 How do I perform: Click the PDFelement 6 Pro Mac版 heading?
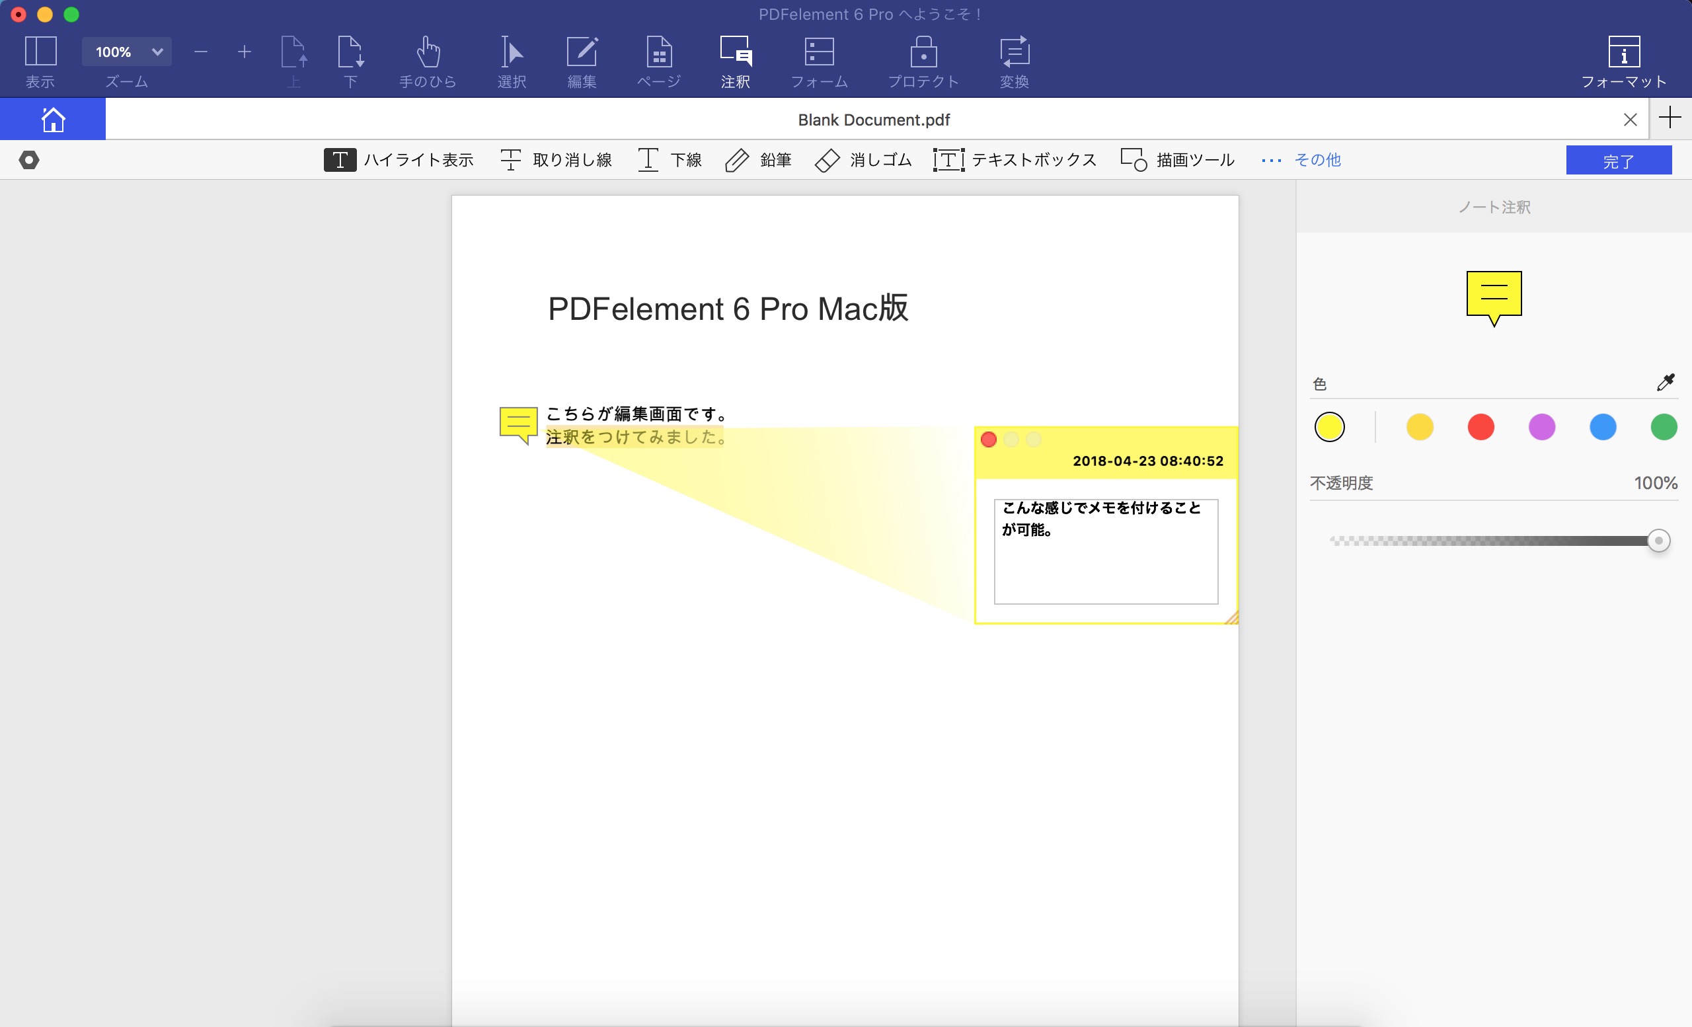point(728,308)
